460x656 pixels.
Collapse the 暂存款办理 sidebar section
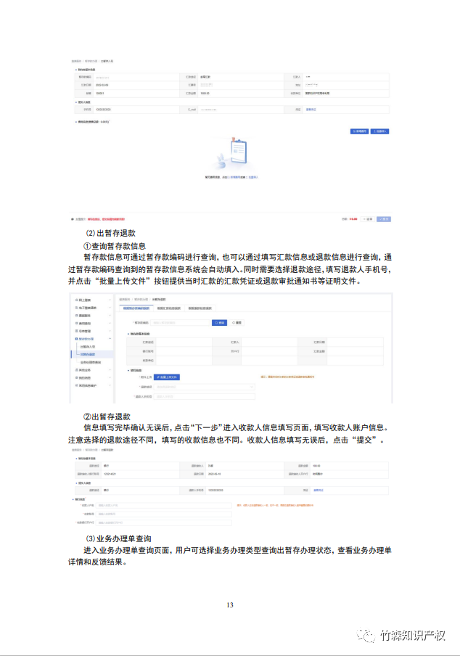tap(110, 339)
